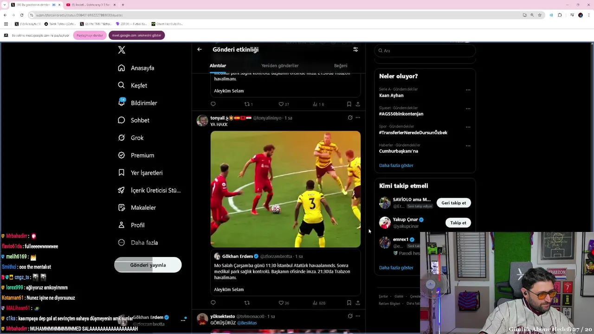Image resolution: width=594 pixels, height=334 pixels.
Task: Open Chrome tab search dropdown arrow
Action: click(x=4, y=5)
